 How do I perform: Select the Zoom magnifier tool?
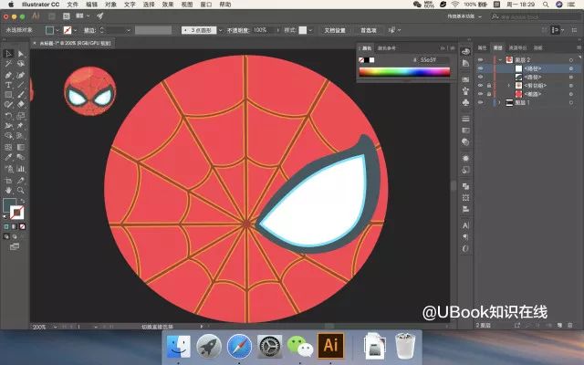[x=21, y=191]
